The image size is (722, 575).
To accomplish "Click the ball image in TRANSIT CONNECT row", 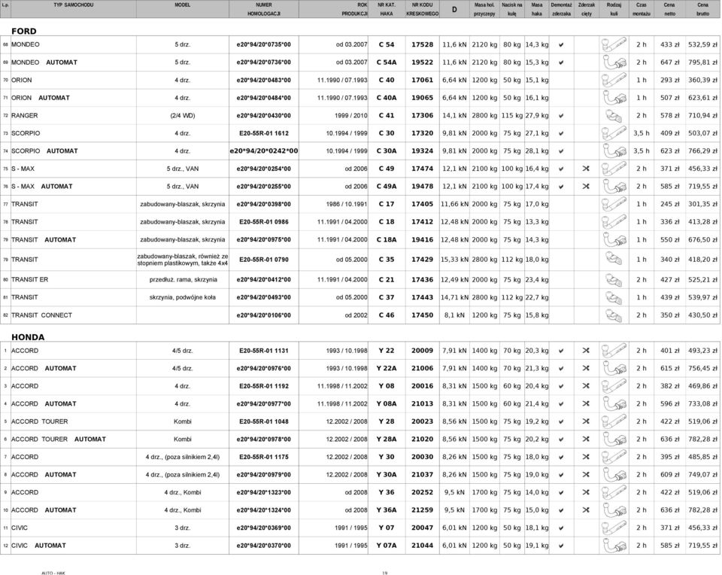I will pos(614,315).
